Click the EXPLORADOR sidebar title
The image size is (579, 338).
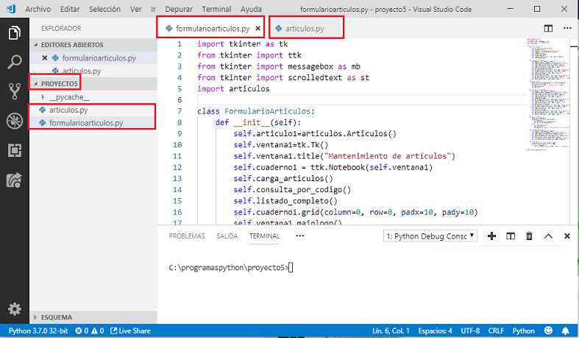point(61,29)
